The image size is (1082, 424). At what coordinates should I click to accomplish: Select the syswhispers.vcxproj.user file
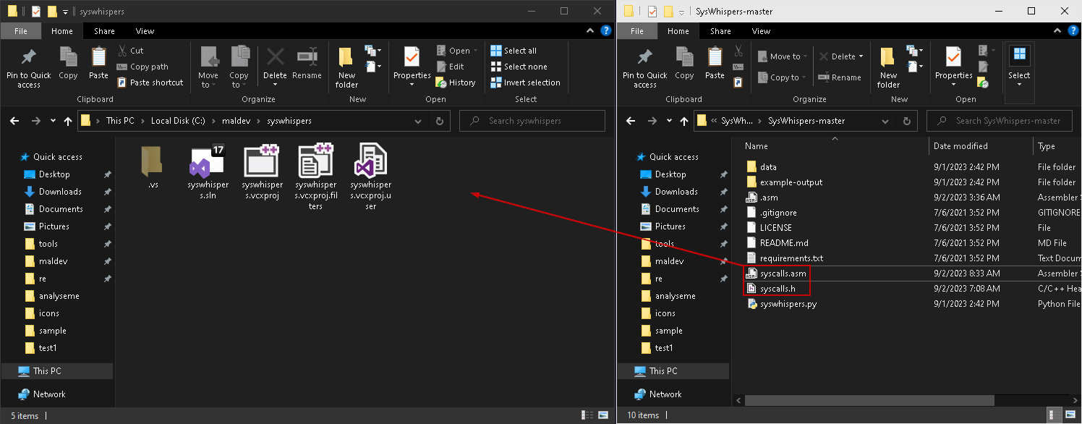[370, 177]
